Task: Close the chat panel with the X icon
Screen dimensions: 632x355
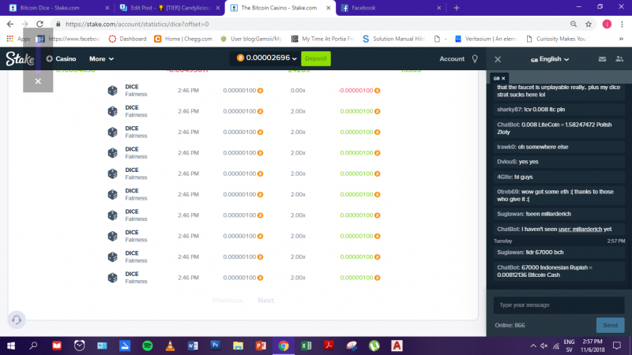Action: click(x=498, y=59)
